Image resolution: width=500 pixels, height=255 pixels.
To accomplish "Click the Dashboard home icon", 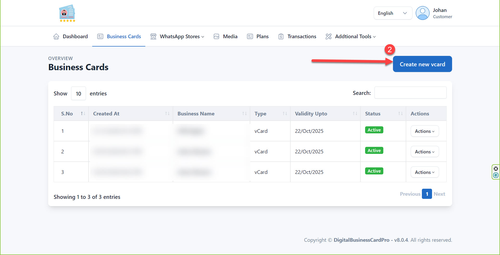I will pos(56,36).
